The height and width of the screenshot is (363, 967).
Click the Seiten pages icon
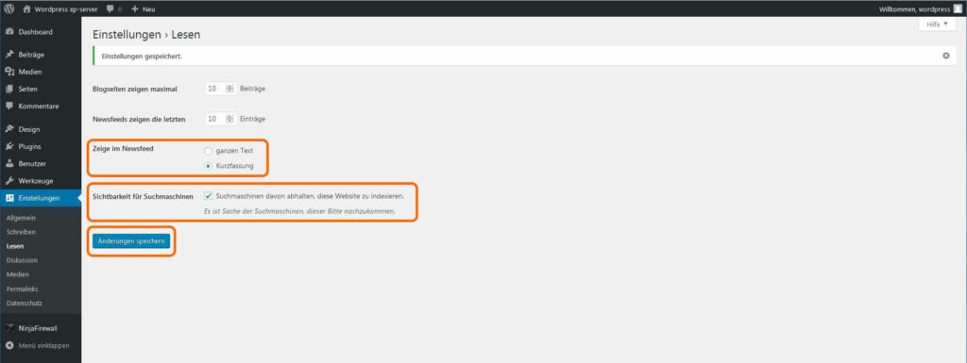point(9,90)
